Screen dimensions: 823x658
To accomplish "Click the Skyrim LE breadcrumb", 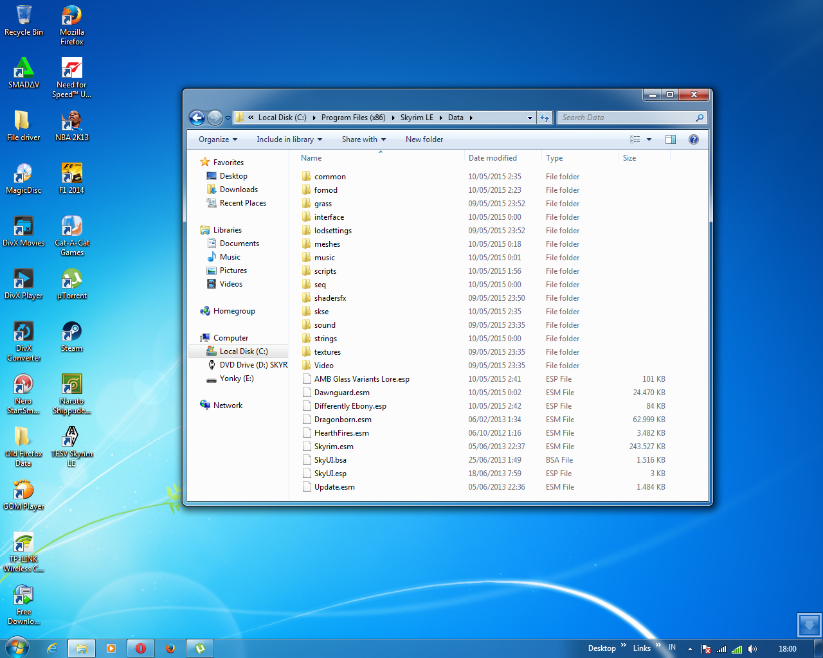I will [417, 118].
